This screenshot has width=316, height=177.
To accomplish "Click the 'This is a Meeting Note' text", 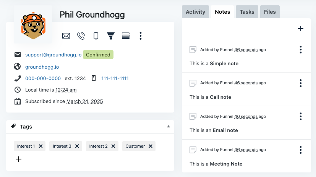I will (216, 164).
